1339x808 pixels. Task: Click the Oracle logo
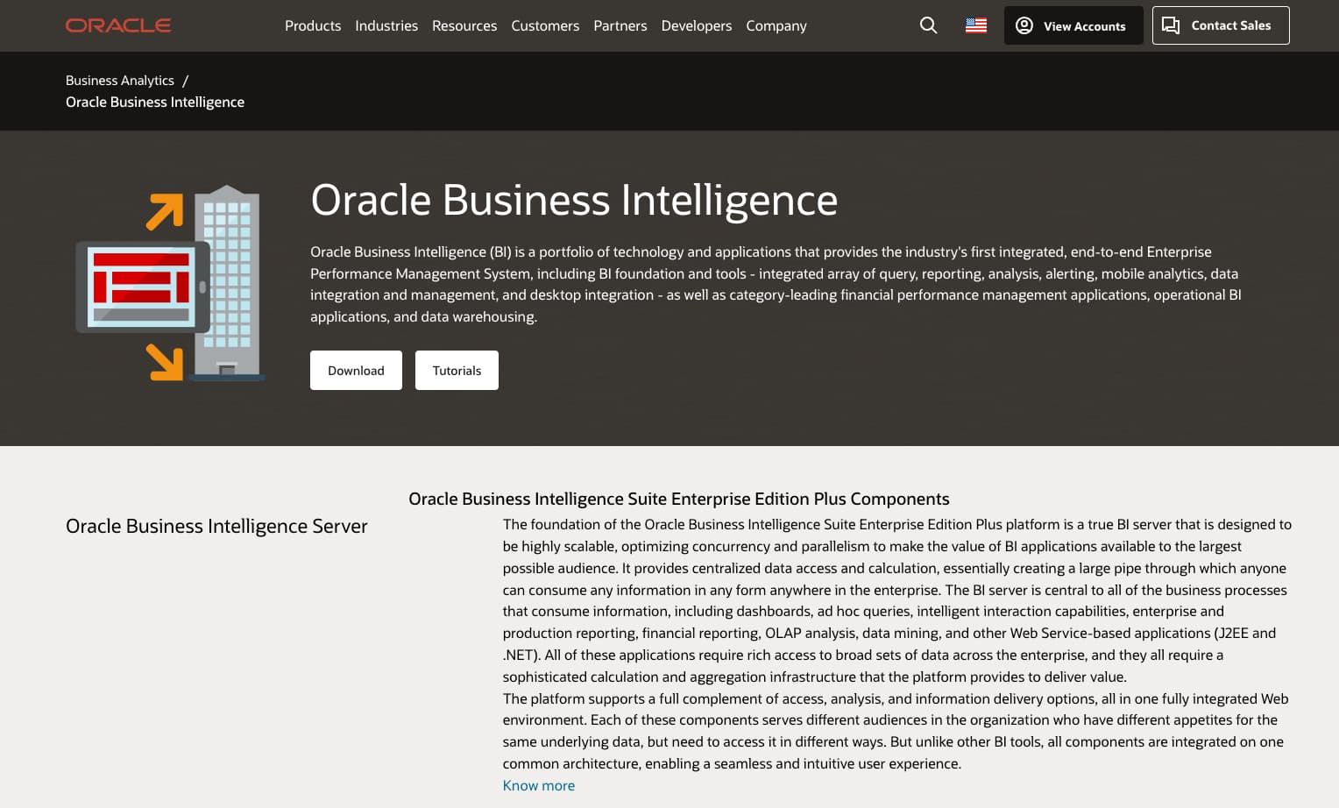[118, 25]
